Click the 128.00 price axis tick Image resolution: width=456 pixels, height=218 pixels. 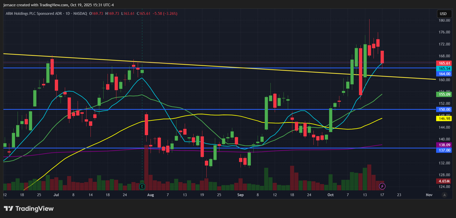[444, 175]
